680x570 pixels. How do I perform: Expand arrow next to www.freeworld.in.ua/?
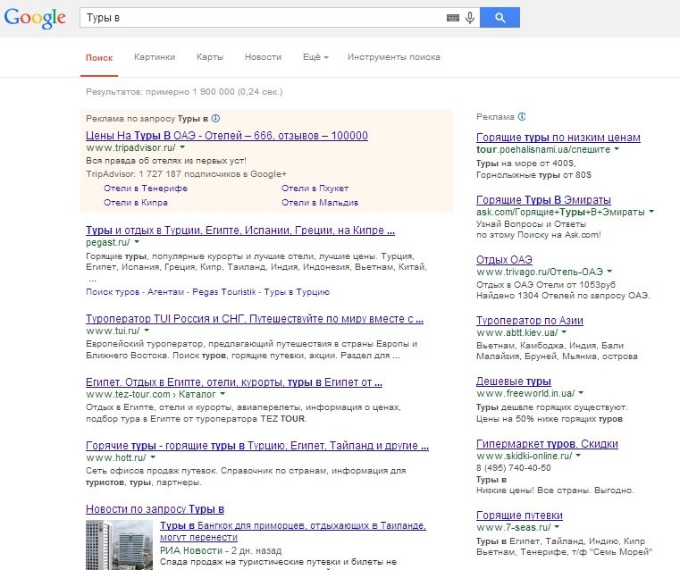(581, 393)
